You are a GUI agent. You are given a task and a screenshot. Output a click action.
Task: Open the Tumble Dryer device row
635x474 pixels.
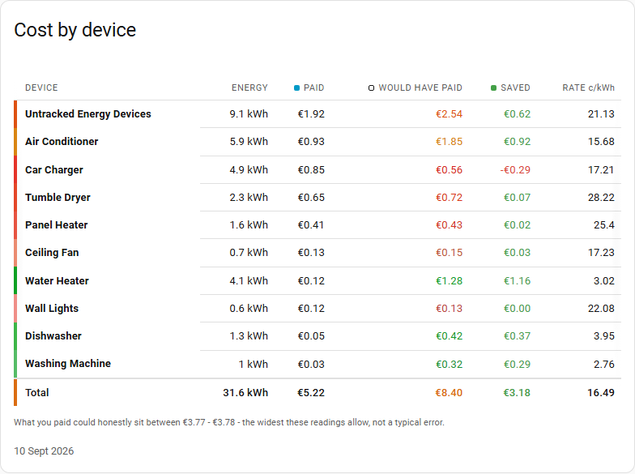click(317, 198)
